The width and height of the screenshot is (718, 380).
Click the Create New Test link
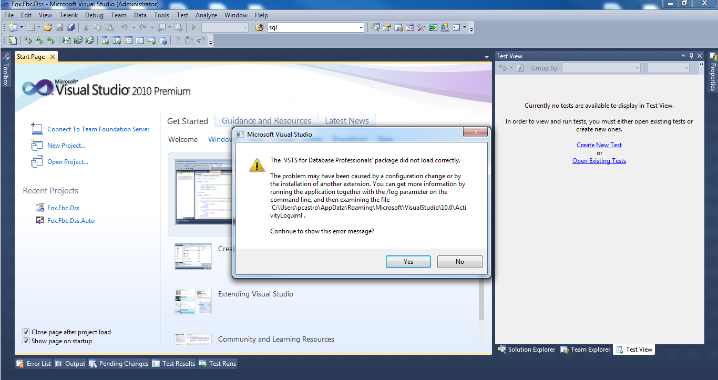pos(599,145)
